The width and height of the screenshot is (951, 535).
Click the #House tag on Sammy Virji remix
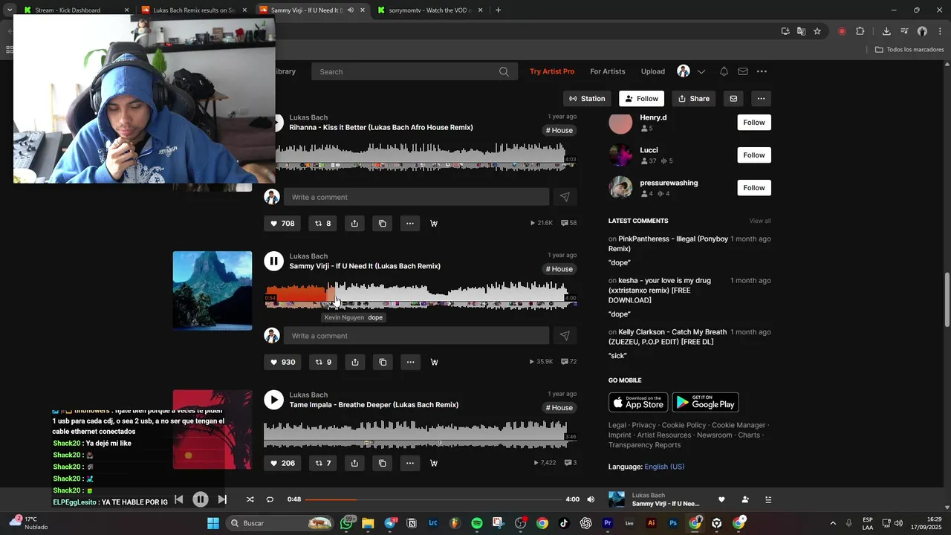click(559, 269)
